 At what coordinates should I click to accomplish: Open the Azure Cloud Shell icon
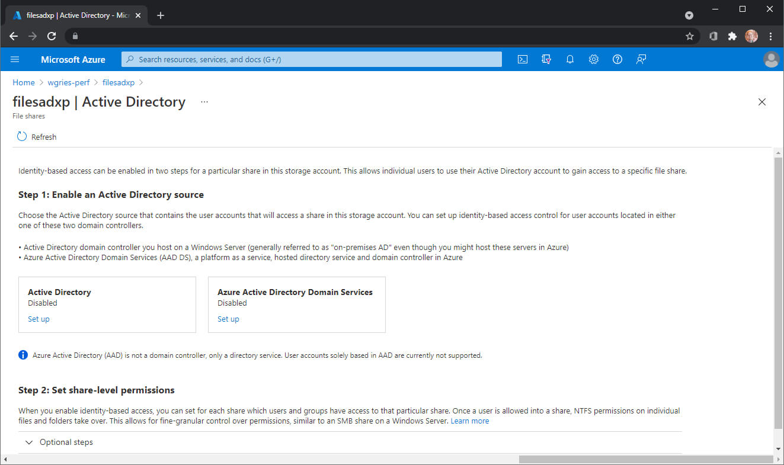(x=522, y=59)
